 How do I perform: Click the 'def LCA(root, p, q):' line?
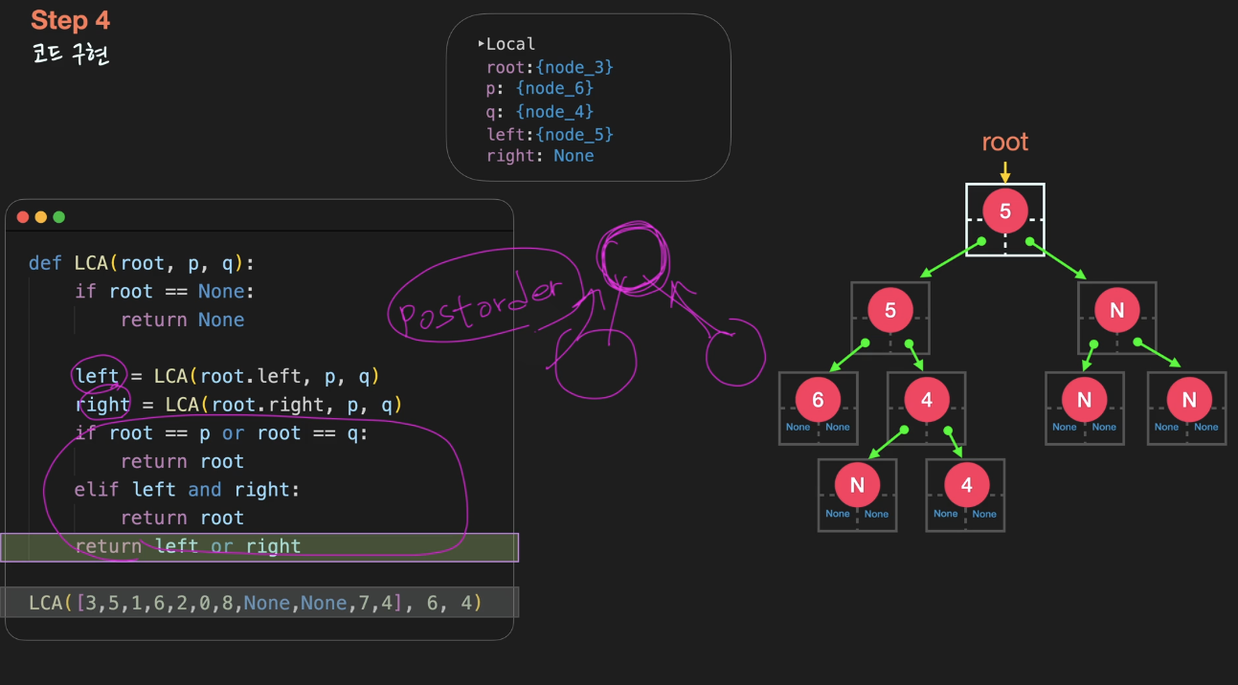pyautogui.click(x=142, y=263)
